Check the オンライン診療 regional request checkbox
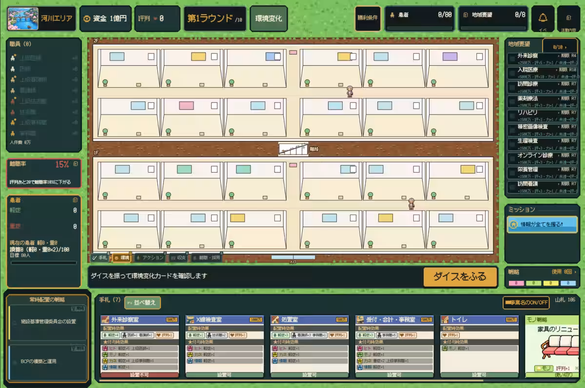 coord(512,158)
